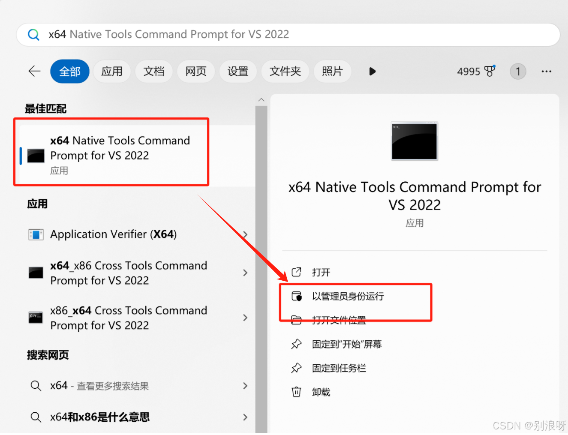The image size is (568, 435).
Task: Click the 4995 points number
Action: coord(469,71)
